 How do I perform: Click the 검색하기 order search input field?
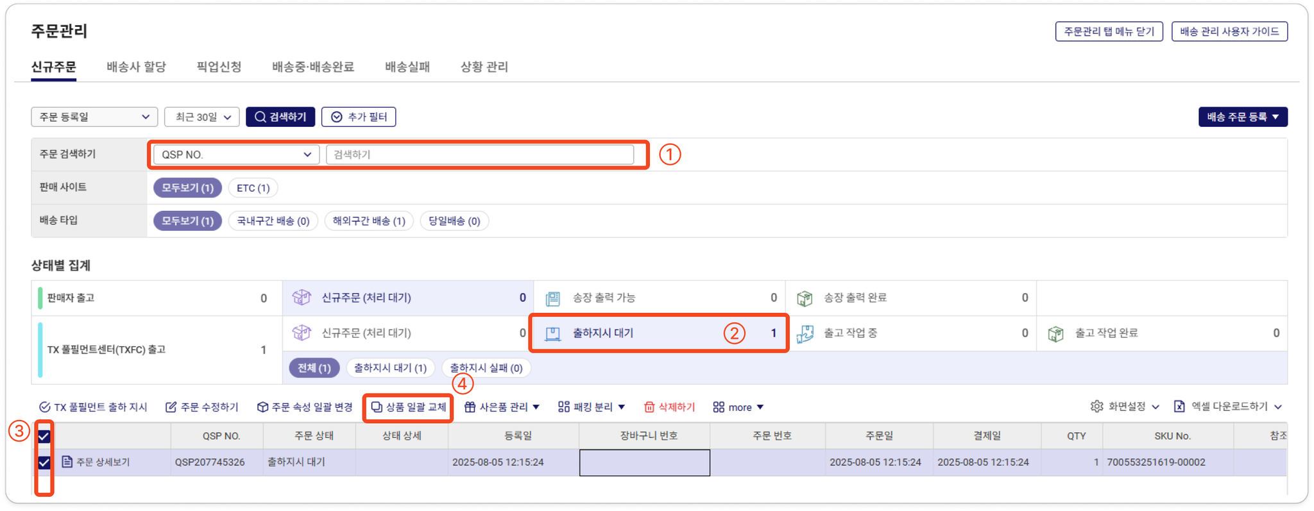pos(480,155)
